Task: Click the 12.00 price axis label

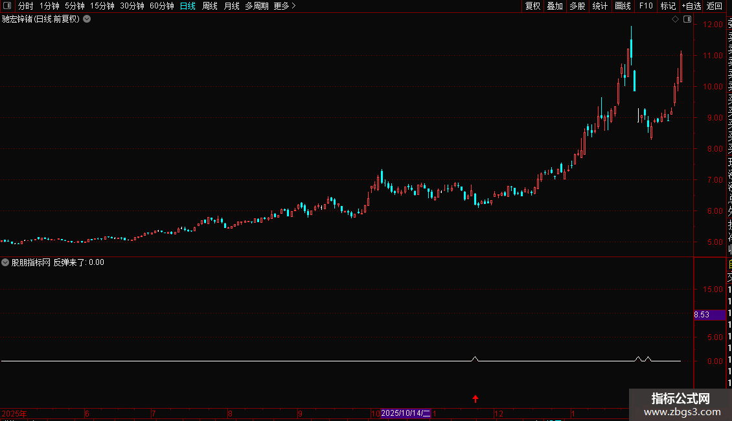Action: point(713,24)
